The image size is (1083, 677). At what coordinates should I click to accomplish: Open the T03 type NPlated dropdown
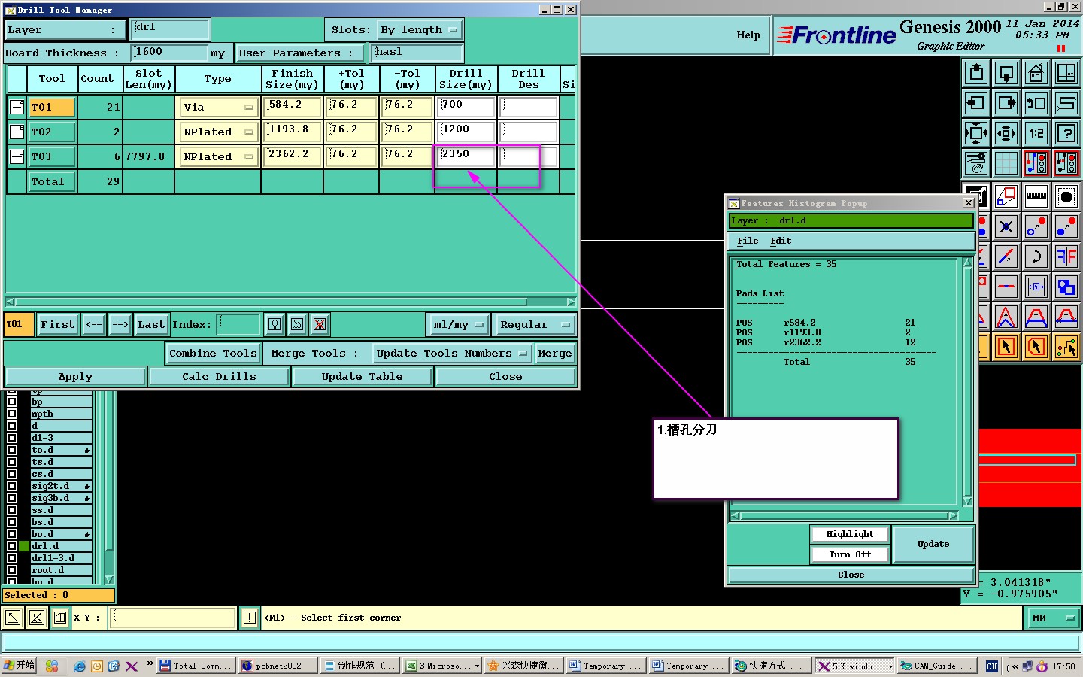coord(218,156)
